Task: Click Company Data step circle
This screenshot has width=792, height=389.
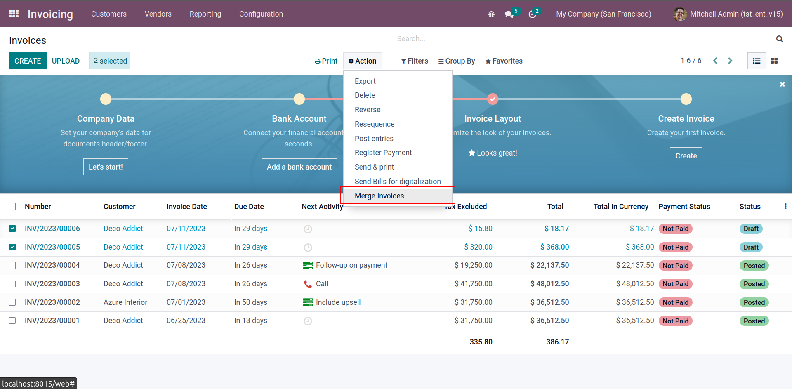Action: point(106,99)
